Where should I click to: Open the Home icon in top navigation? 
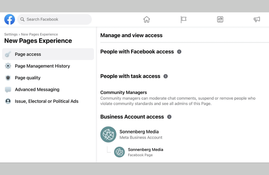[147, 19]
